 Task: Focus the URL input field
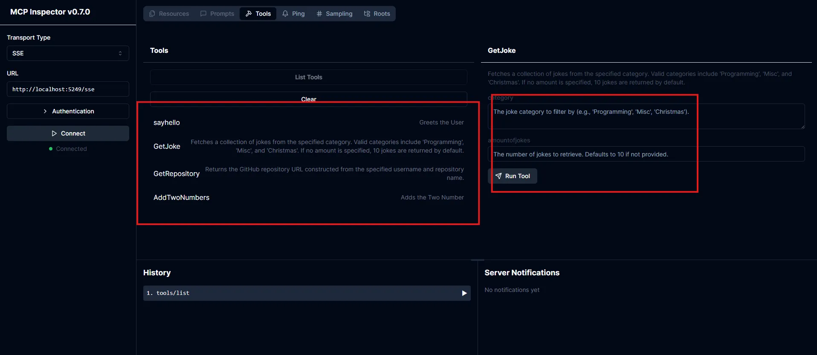tap(68, 89)
